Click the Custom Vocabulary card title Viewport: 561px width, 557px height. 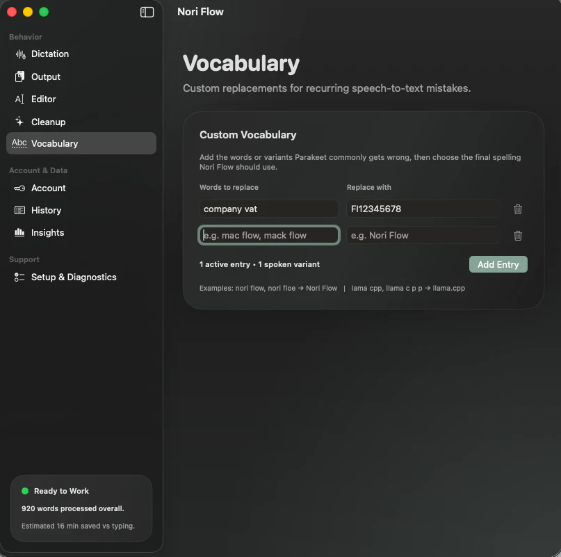248,135
